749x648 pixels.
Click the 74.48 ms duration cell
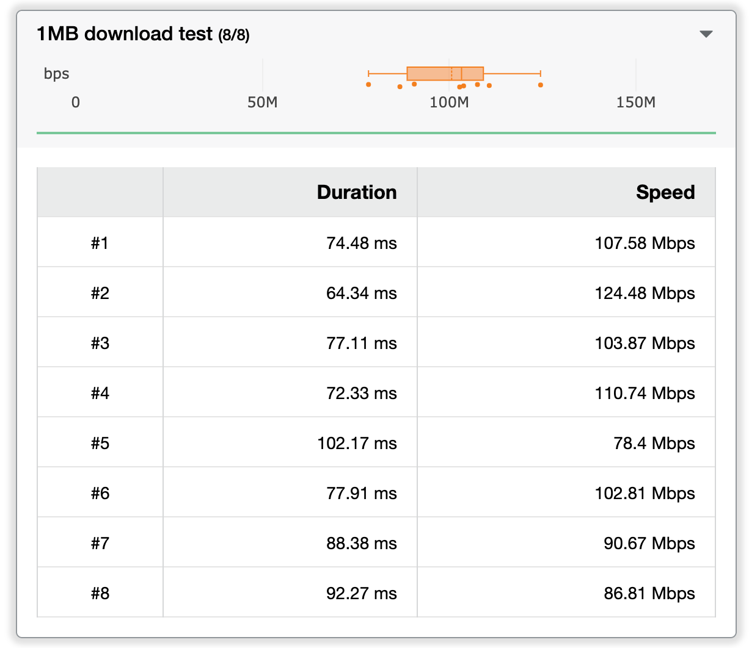(x=361, y=243)
